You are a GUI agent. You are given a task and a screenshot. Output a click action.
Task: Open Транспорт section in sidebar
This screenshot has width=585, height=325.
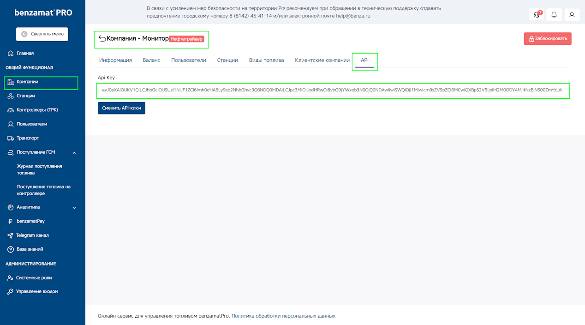[x=28, y=138]
